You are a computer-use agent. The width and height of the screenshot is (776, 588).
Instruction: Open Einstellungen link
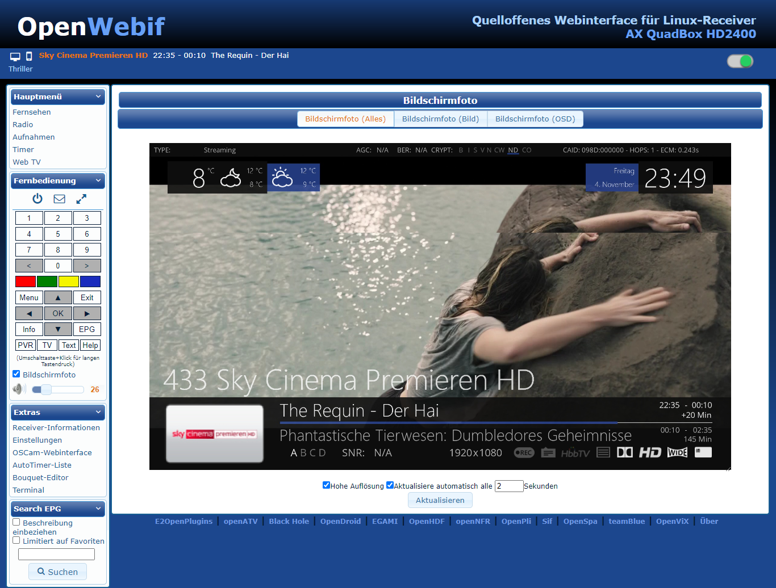point(37,440)
